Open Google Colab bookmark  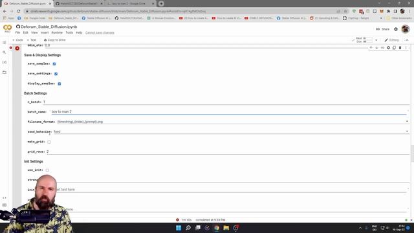[34, 18]
